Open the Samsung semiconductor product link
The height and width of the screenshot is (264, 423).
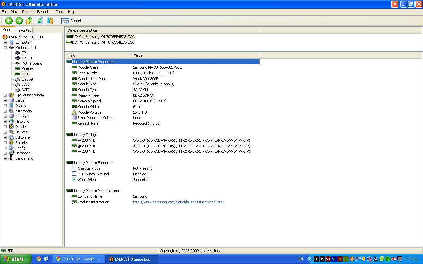[x=178, y=202]
